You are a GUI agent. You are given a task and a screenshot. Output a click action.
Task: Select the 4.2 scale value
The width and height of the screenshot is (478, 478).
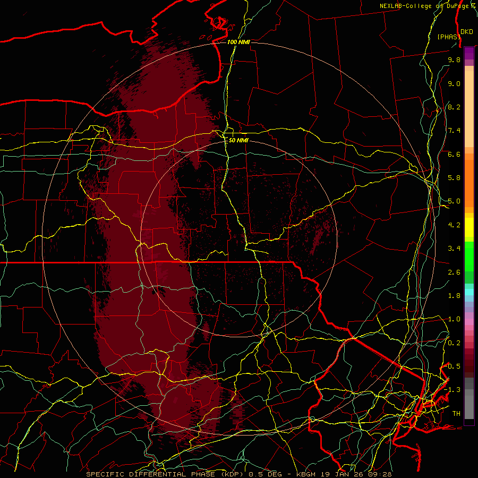(454, 225)
